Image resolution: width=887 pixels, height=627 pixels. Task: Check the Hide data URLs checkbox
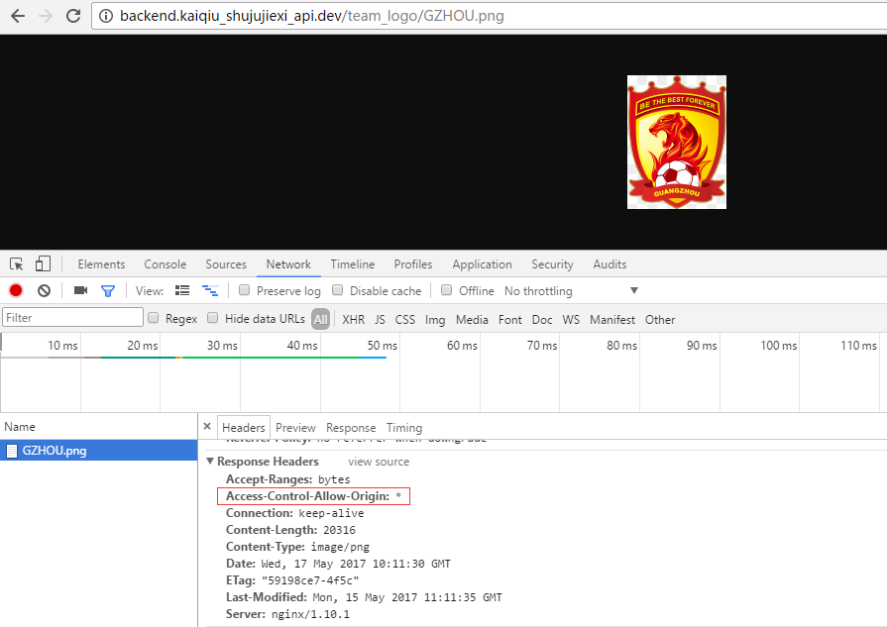click(x=213, y=318)
